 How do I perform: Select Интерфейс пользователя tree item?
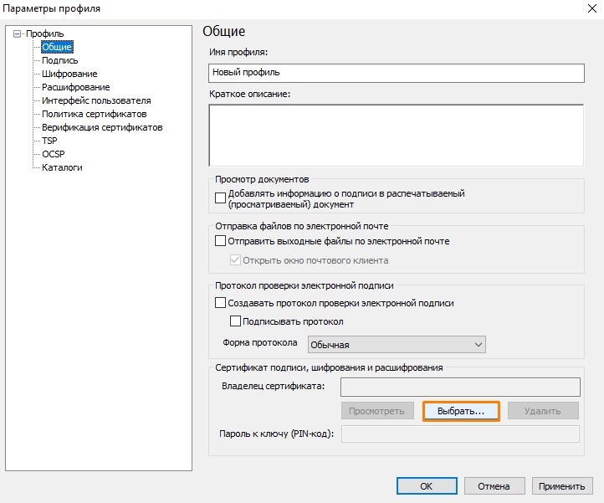(96, 100)
